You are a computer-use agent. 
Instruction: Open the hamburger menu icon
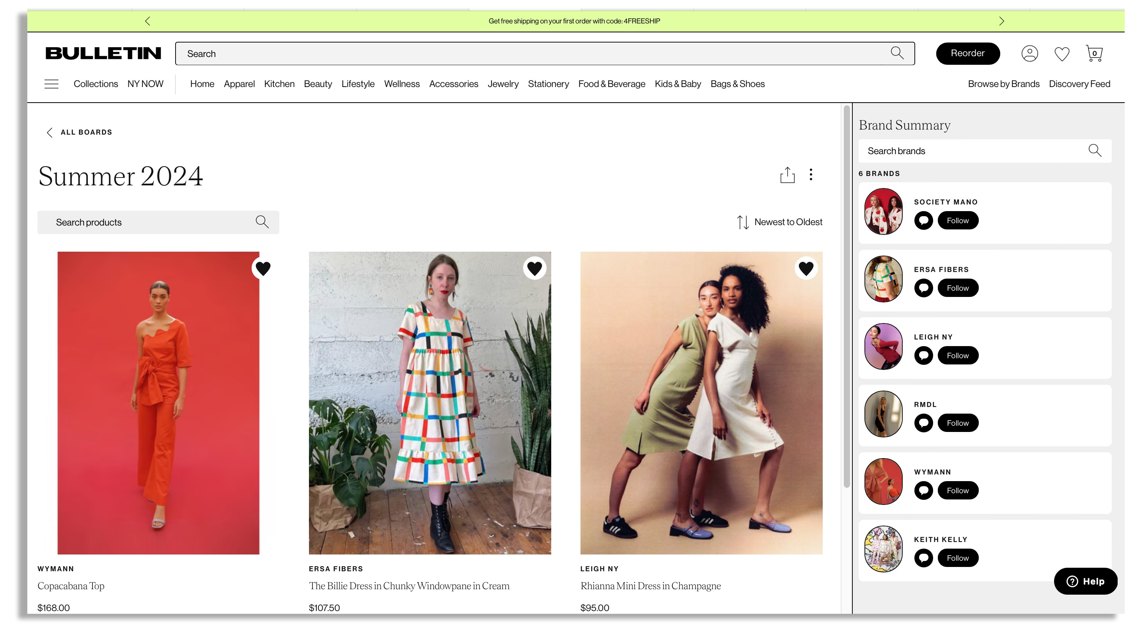pos(51,84)
